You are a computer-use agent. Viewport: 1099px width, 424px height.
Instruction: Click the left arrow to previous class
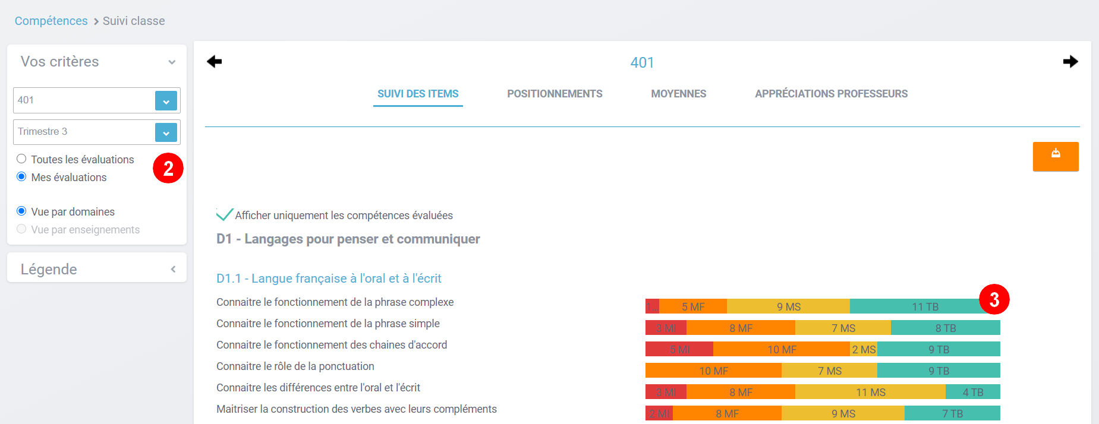(215, 62)
